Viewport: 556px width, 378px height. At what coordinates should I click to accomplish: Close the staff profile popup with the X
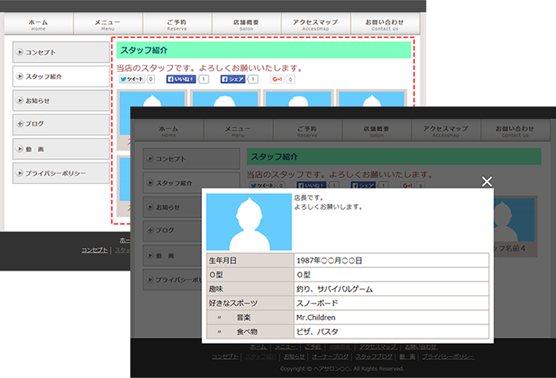(487, 181)
